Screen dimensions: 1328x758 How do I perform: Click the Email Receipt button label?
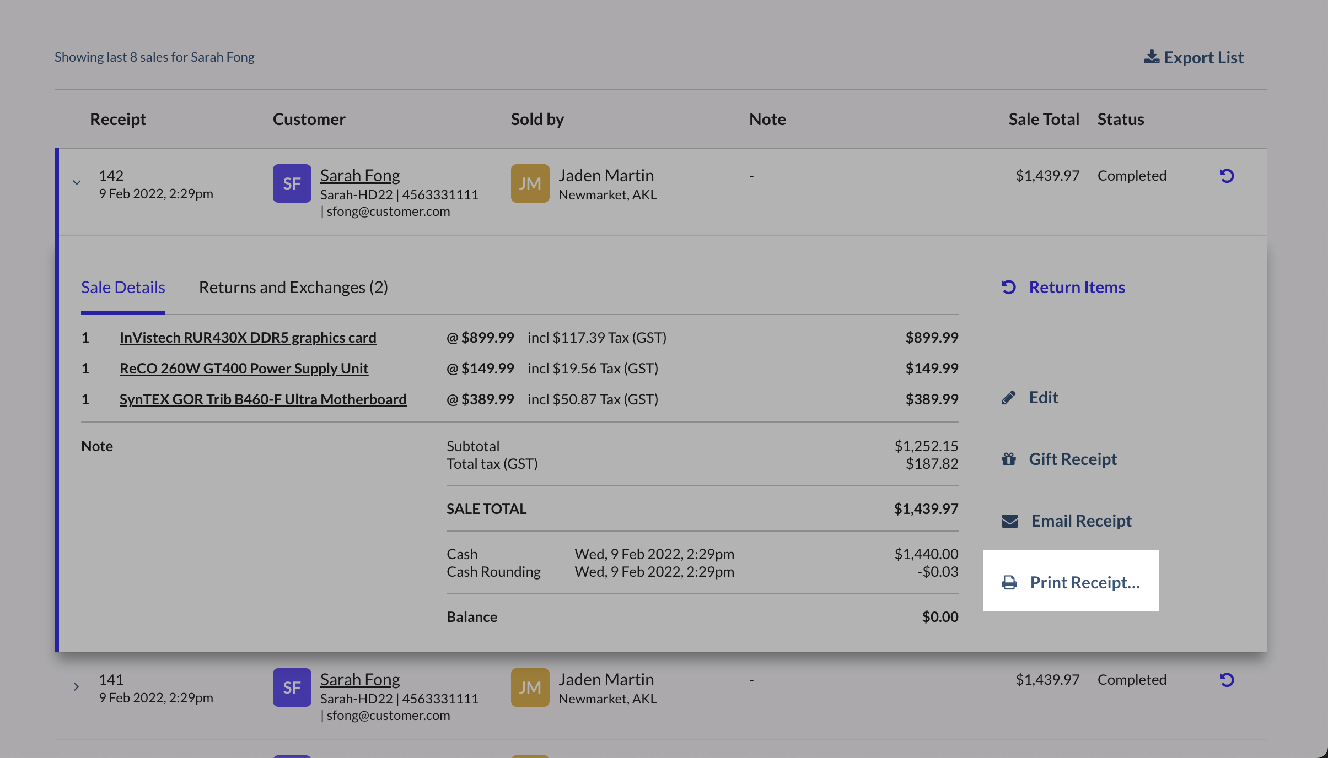click(1081, 521)
